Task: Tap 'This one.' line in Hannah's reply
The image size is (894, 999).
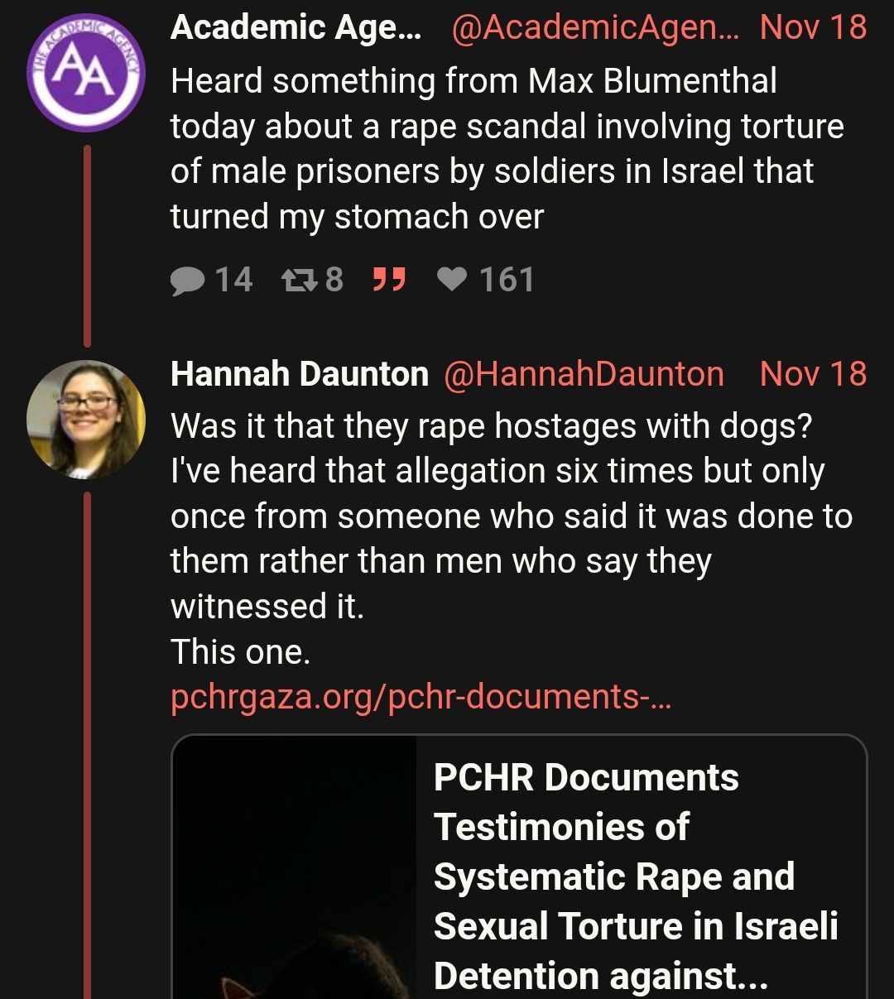Action: tap(240, 652)
